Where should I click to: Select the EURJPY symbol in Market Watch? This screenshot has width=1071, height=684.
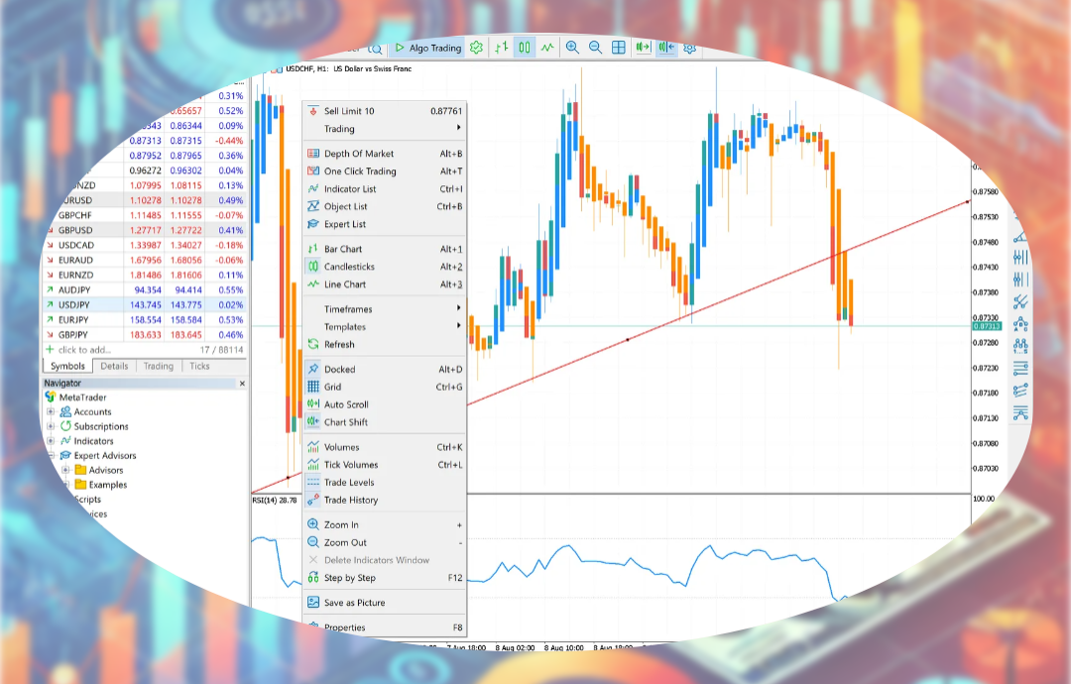coord(73,320)
